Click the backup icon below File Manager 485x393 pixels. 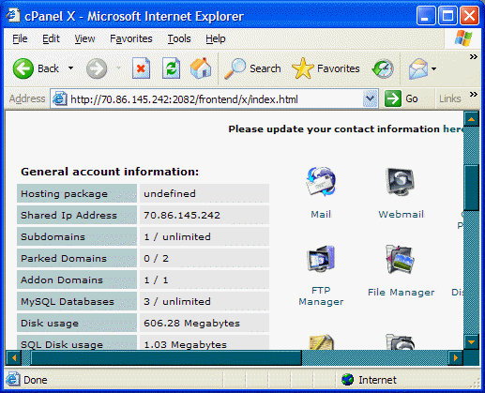click(401, 341)
